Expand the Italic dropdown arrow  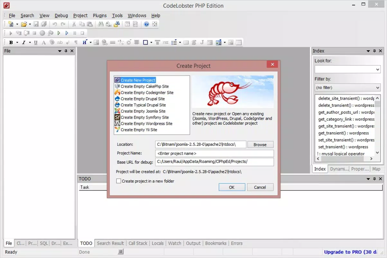coord(30,42)
